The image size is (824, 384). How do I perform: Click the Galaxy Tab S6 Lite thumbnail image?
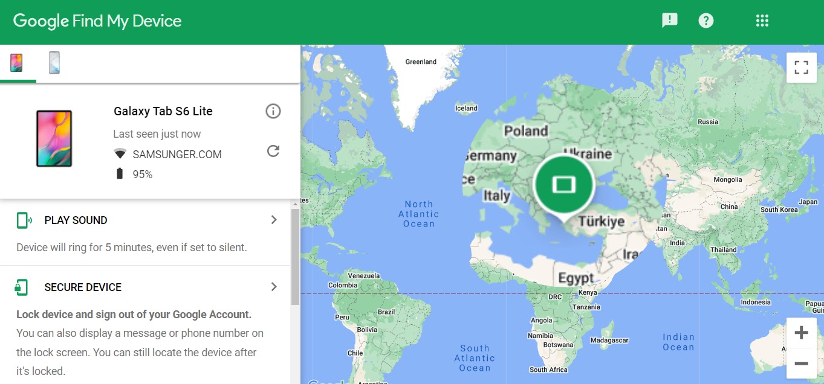pyautogui.click(x=54, y=138)
